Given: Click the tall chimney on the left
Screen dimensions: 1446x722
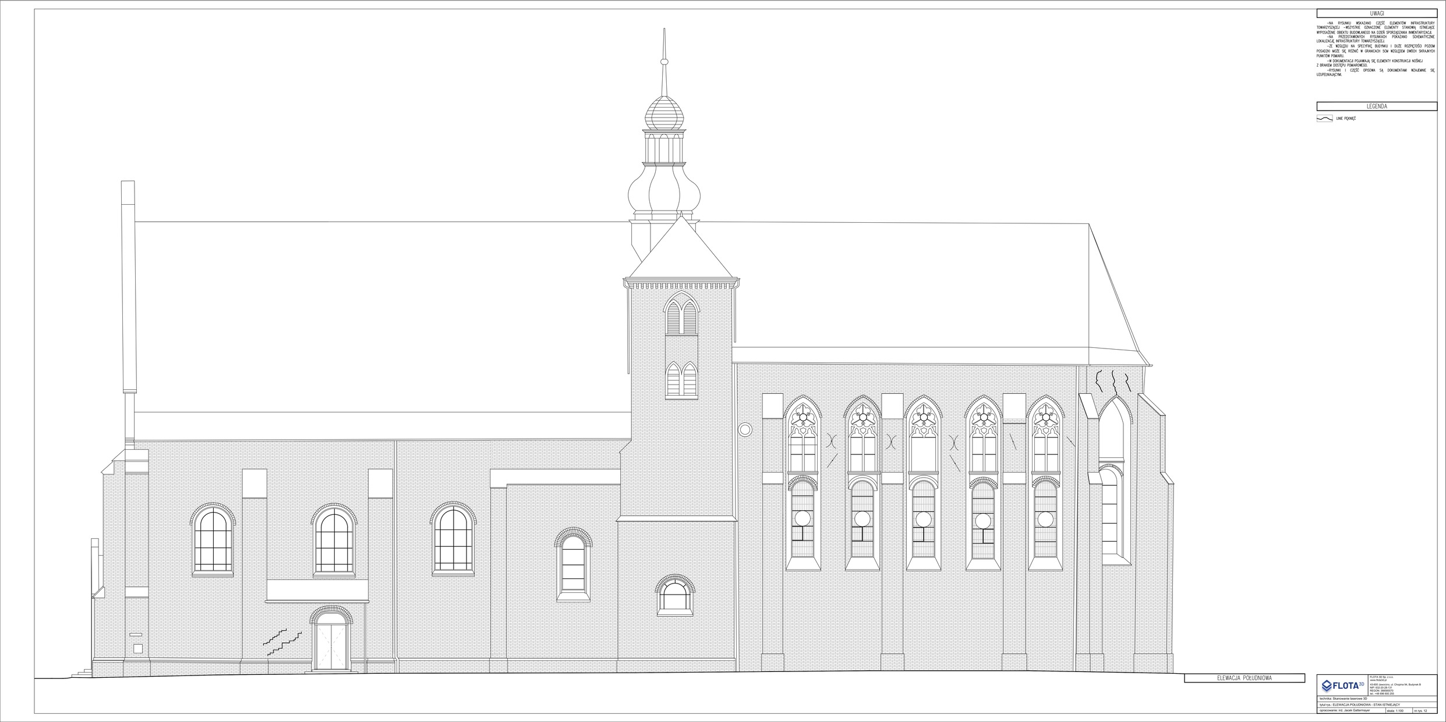Looking at the screenshot, I should [128, 285].
